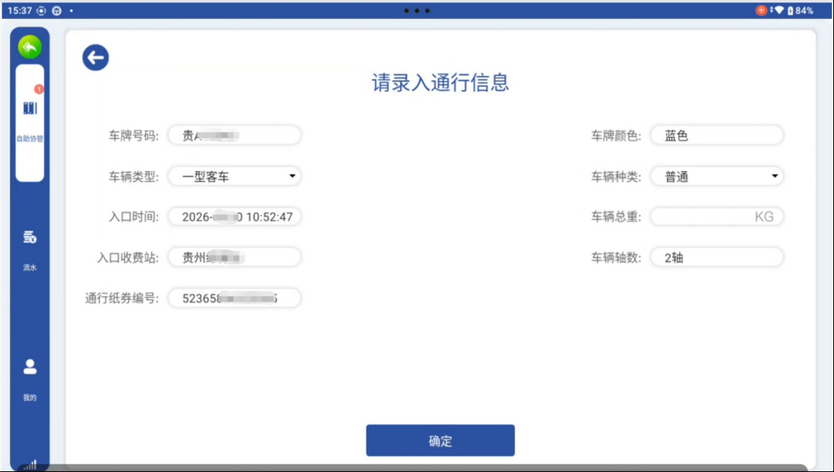Edit the 入口时间 field
This screenshot has width=834, height=472.
pos(235,216)
